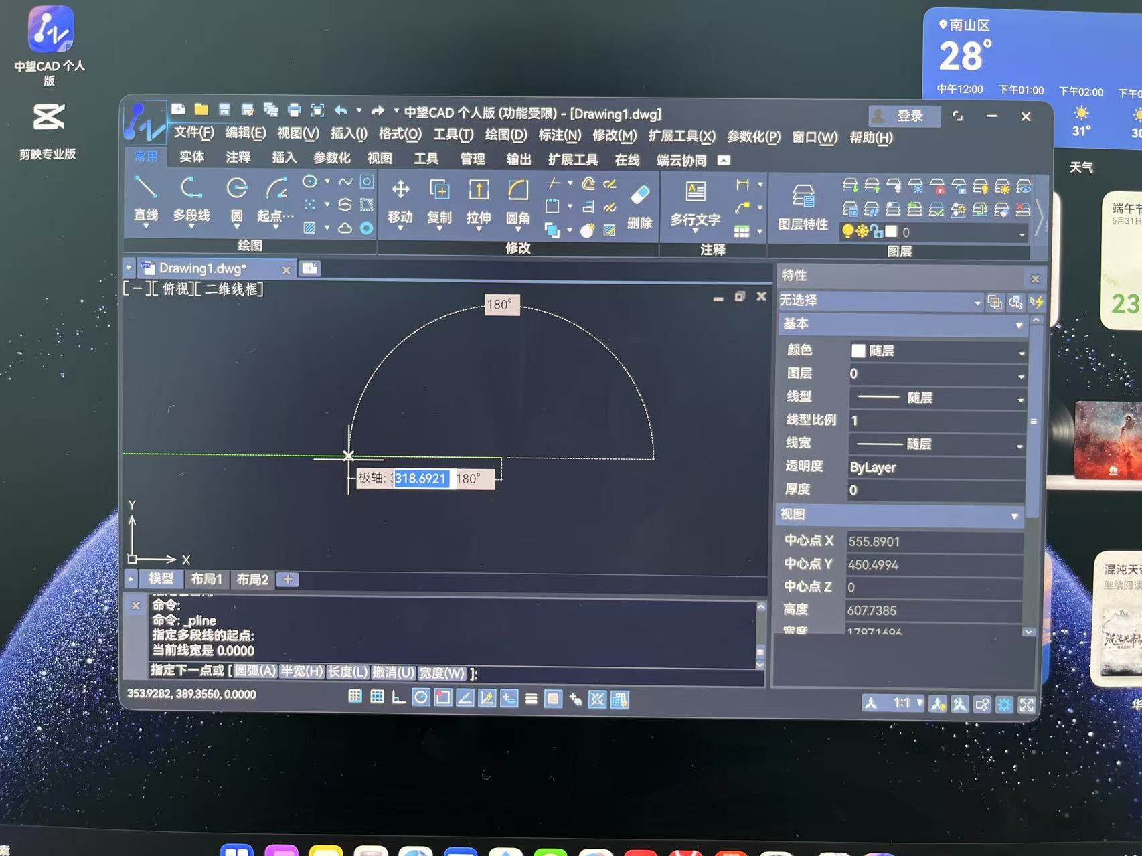Choose the 圆弧(A) command option

coord(255,671)
